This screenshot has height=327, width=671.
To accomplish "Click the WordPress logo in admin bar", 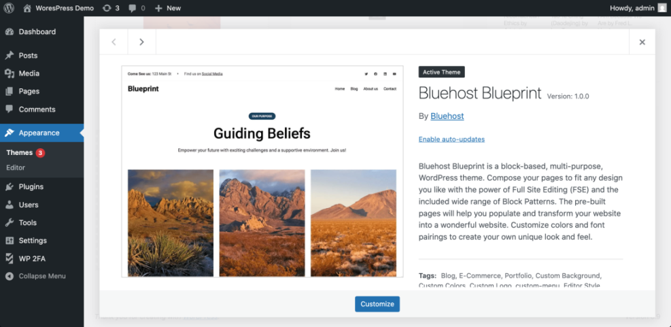I will [9, 7].
